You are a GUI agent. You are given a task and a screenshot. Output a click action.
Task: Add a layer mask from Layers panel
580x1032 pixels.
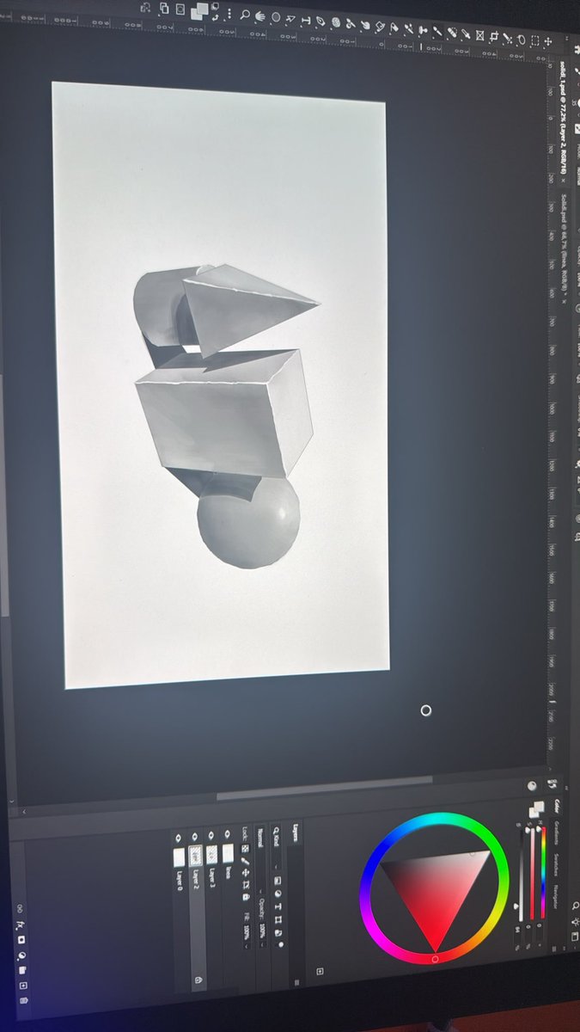pyautogui.click(x=21, y=940)
